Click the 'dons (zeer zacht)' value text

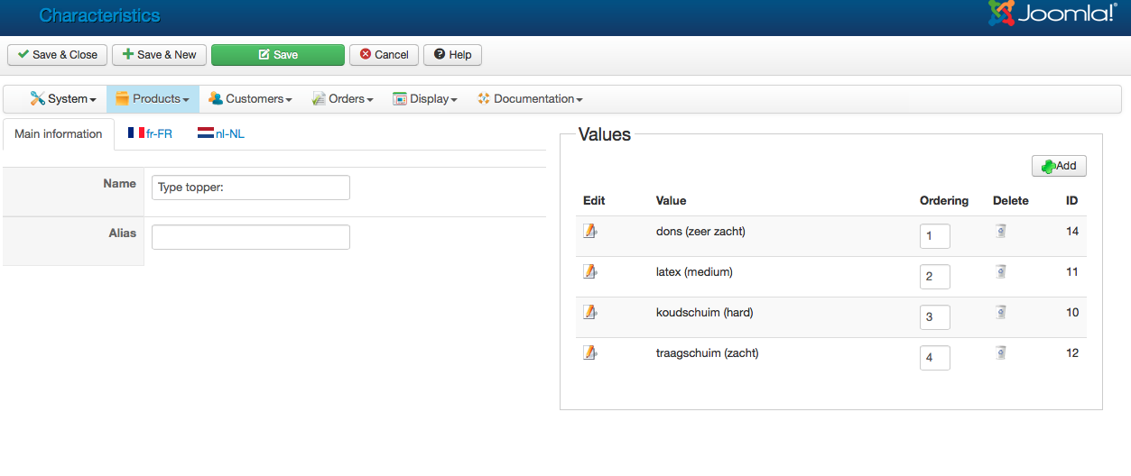point(700,232)
